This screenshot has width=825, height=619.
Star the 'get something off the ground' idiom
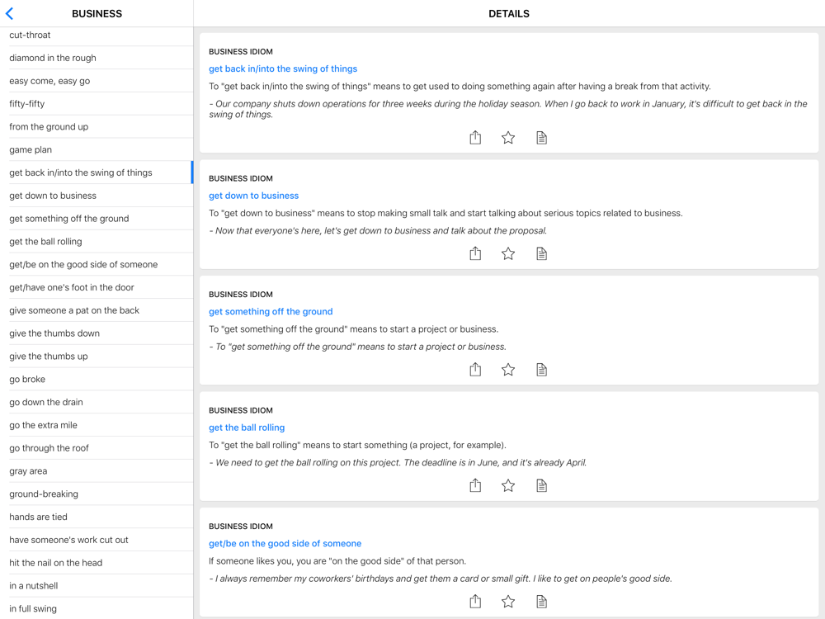click(x=508, y=370)
